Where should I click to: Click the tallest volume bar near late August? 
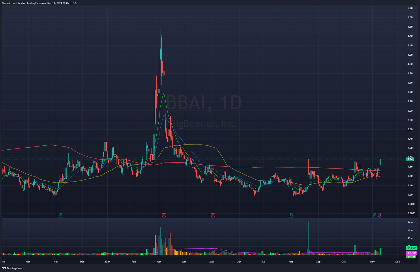pos(308,238)
